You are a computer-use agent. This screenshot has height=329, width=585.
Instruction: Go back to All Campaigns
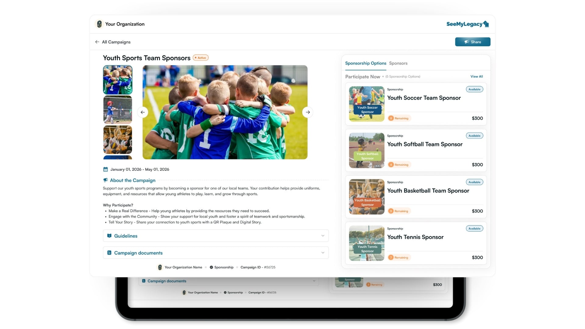coord(113,42)
